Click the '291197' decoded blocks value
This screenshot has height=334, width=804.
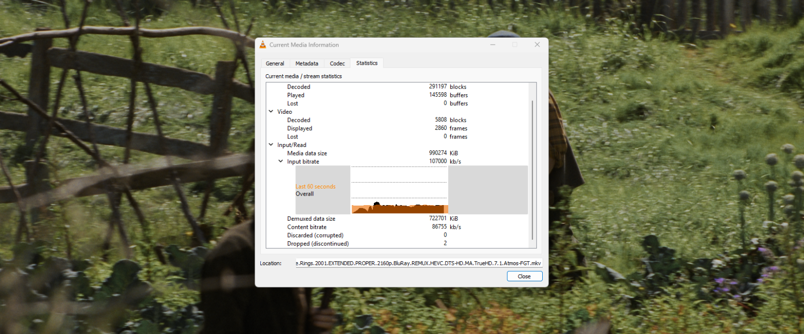point(438,87)
